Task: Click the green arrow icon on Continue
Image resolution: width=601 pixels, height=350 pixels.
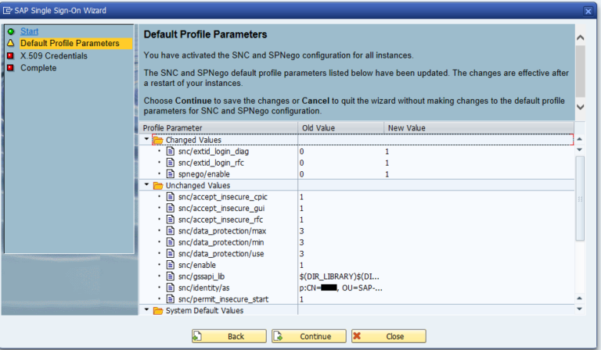Action: (x=278, y=336)
